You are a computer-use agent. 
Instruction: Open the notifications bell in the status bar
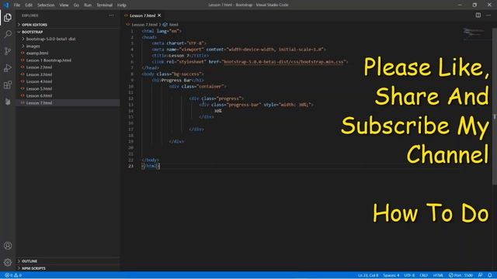[490, 275]
